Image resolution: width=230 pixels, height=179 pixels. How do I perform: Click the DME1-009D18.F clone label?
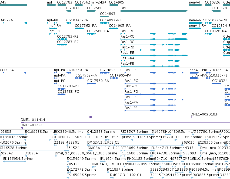[x=204, y=114]
